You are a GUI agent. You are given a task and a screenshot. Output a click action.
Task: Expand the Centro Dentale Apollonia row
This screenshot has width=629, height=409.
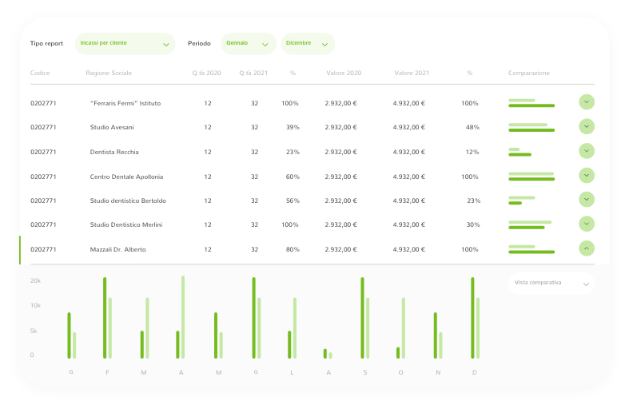click(587, 176)
